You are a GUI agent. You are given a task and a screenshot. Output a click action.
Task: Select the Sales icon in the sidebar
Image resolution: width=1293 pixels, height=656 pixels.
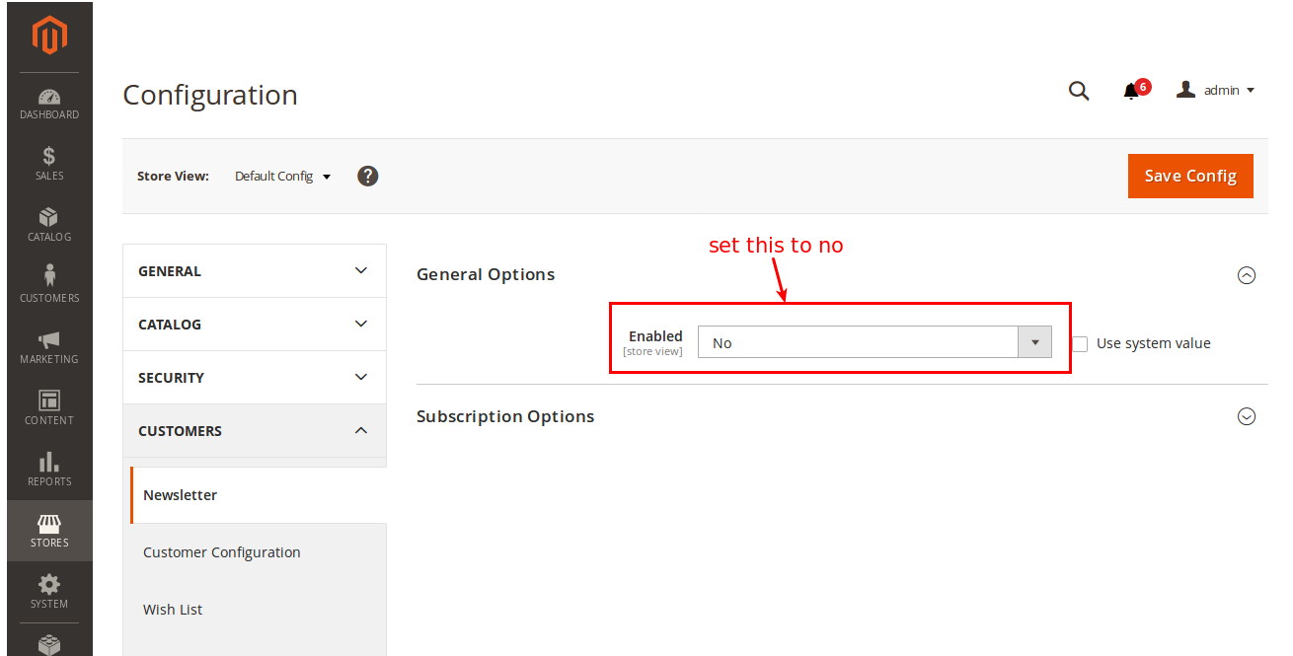[48, 165]
